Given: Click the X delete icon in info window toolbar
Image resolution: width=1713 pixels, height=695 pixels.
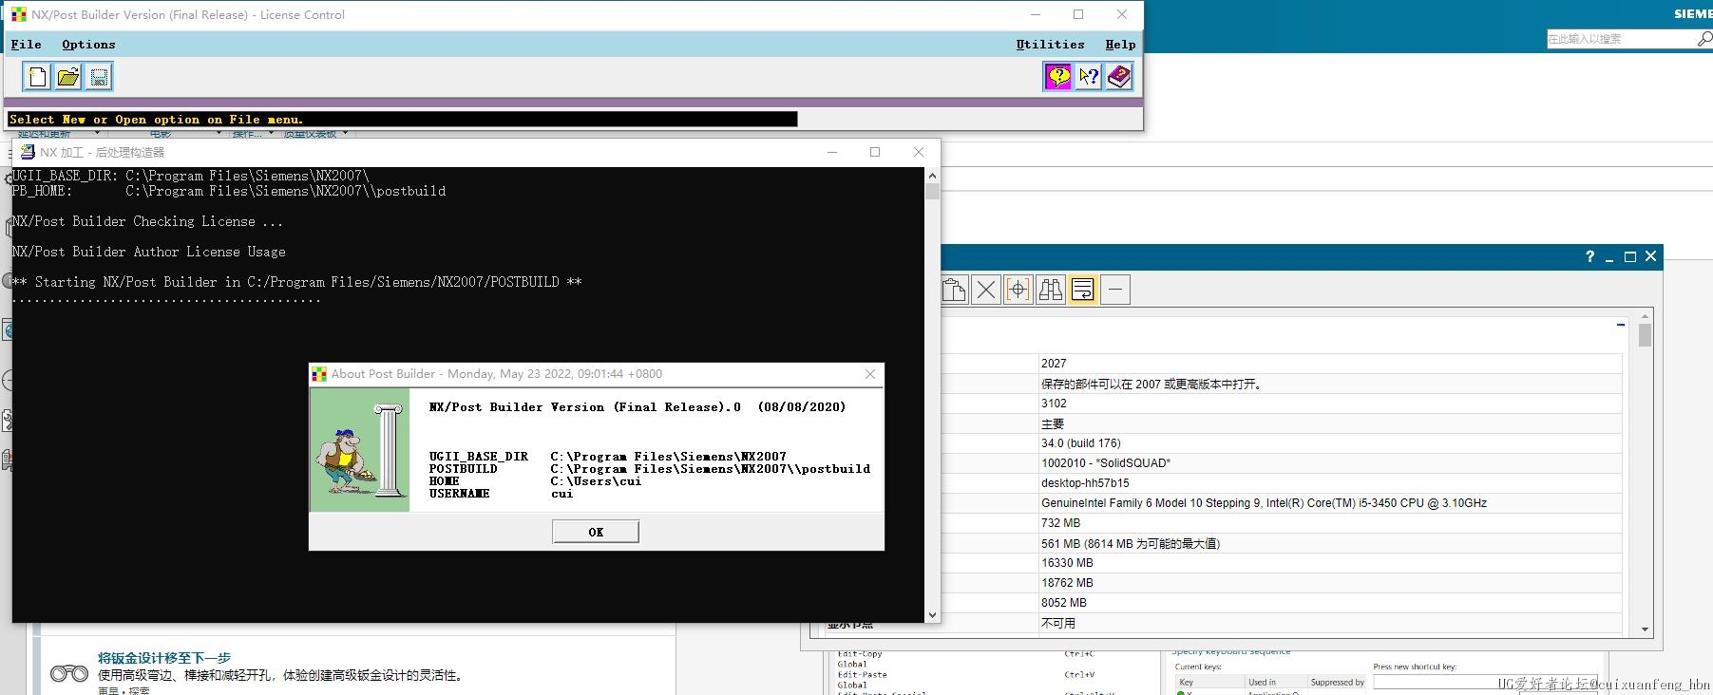Looking at the screenshot, I should coord(986,290).
